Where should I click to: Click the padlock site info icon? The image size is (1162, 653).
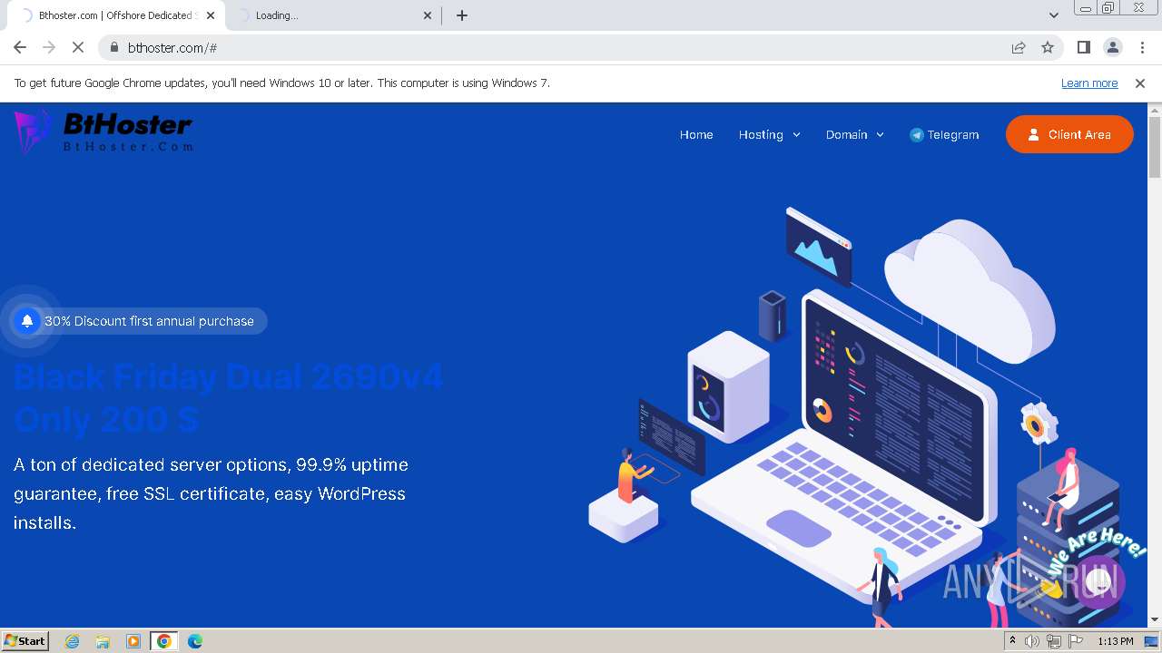[114, 47]
